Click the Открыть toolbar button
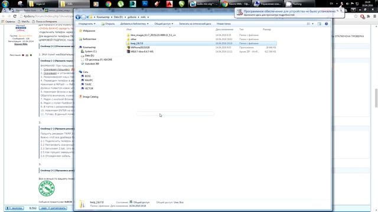The image size is (378, 212). coord(108,24)
